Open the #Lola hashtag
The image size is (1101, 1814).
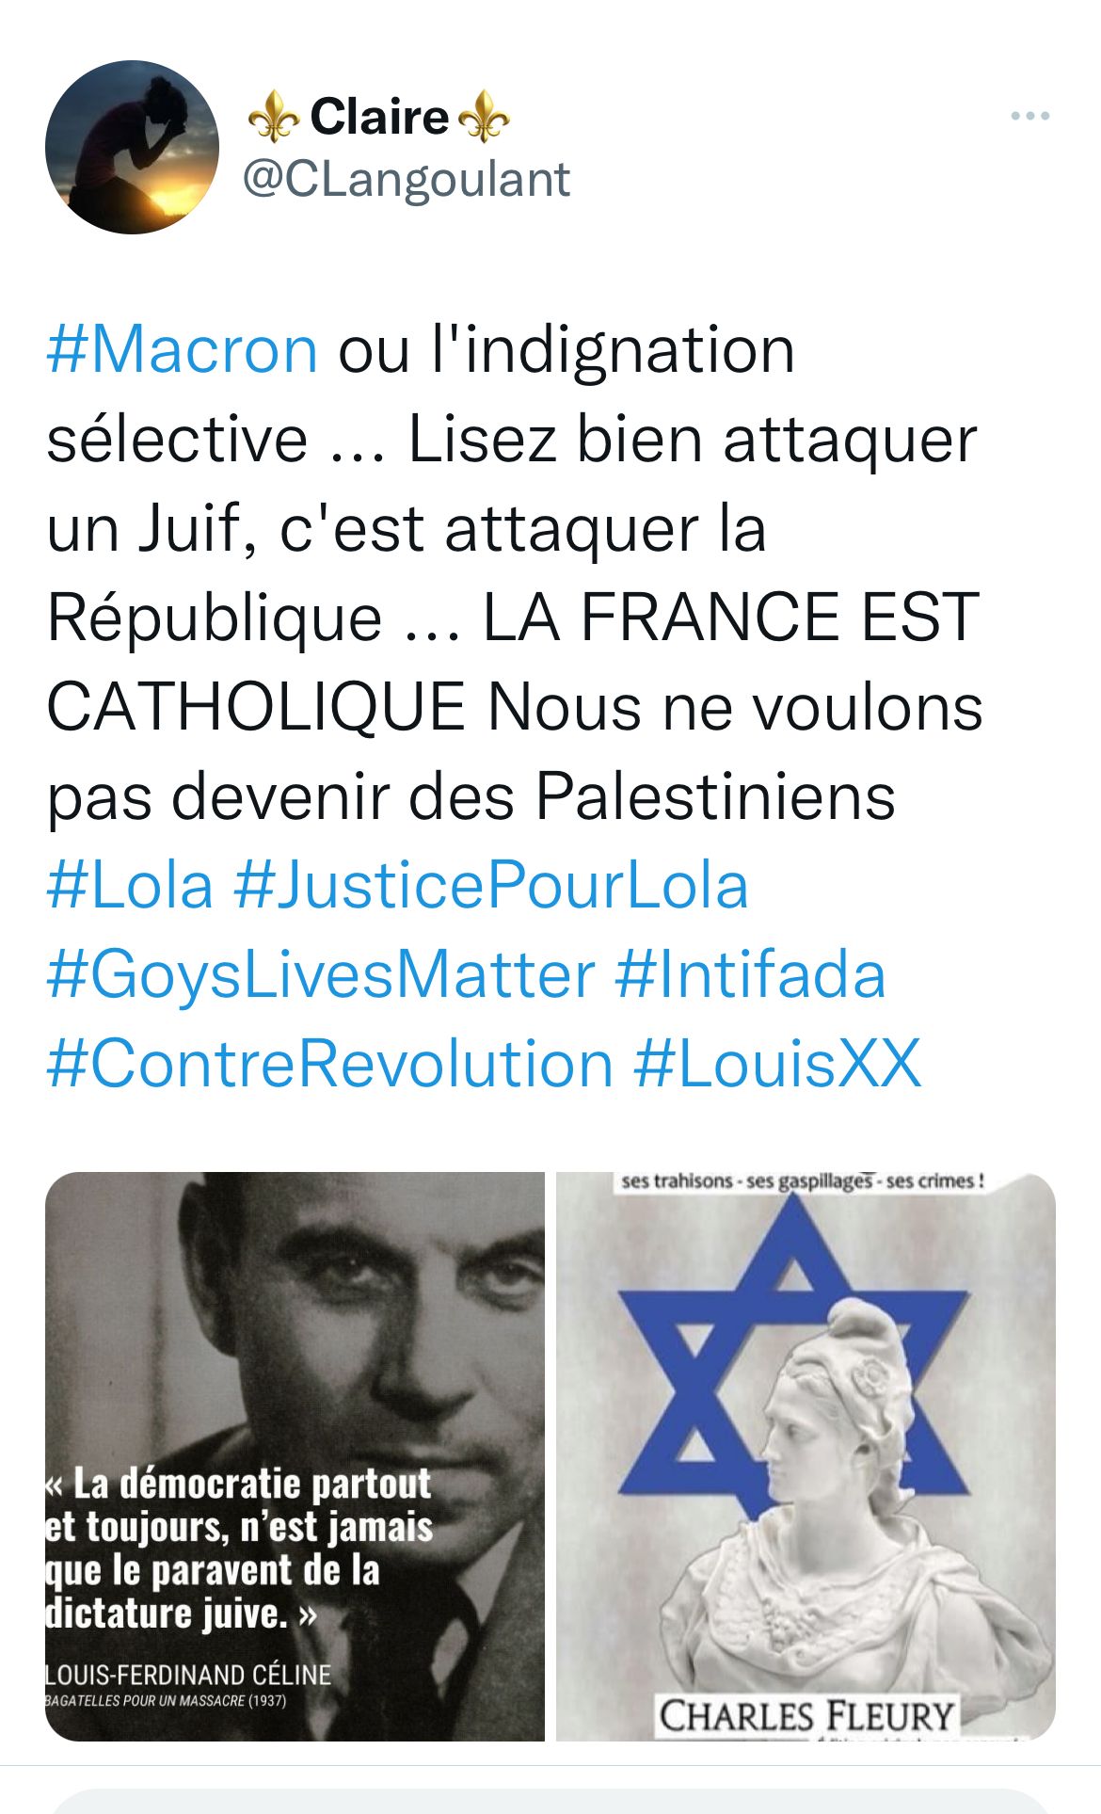[130, 886]
